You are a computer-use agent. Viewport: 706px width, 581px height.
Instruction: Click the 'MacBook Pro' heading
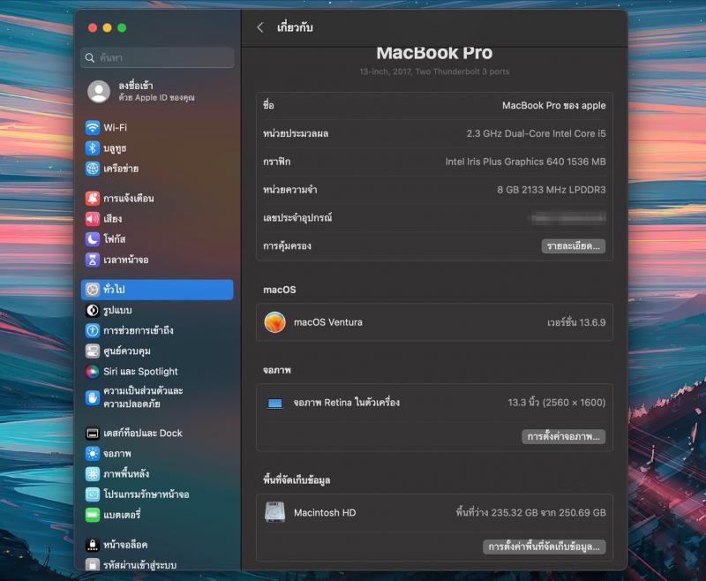coord(434,53)
